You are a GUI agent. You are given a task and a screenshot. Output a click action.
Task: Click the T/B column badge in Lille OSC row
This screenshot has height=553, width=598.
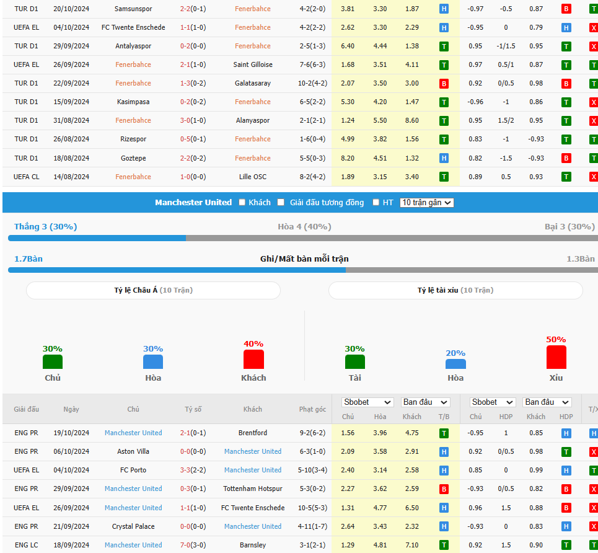click(x=444, y=177)
